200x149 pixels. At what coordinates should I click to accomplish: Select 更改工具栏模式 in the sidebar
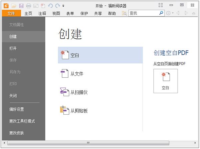click(x=24, y=121)
